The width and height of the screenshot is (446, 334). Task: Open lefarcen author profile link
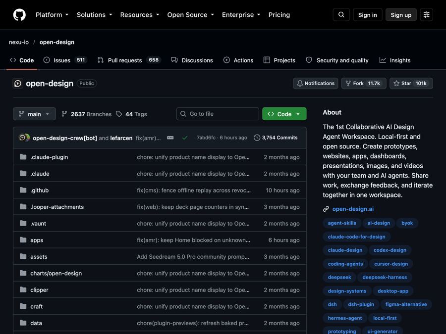coord(121,138)
